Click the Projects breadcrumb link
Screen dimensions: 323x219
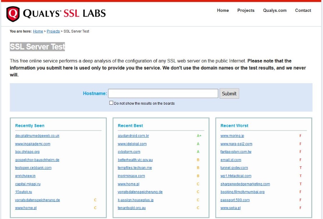coord(53,31)
